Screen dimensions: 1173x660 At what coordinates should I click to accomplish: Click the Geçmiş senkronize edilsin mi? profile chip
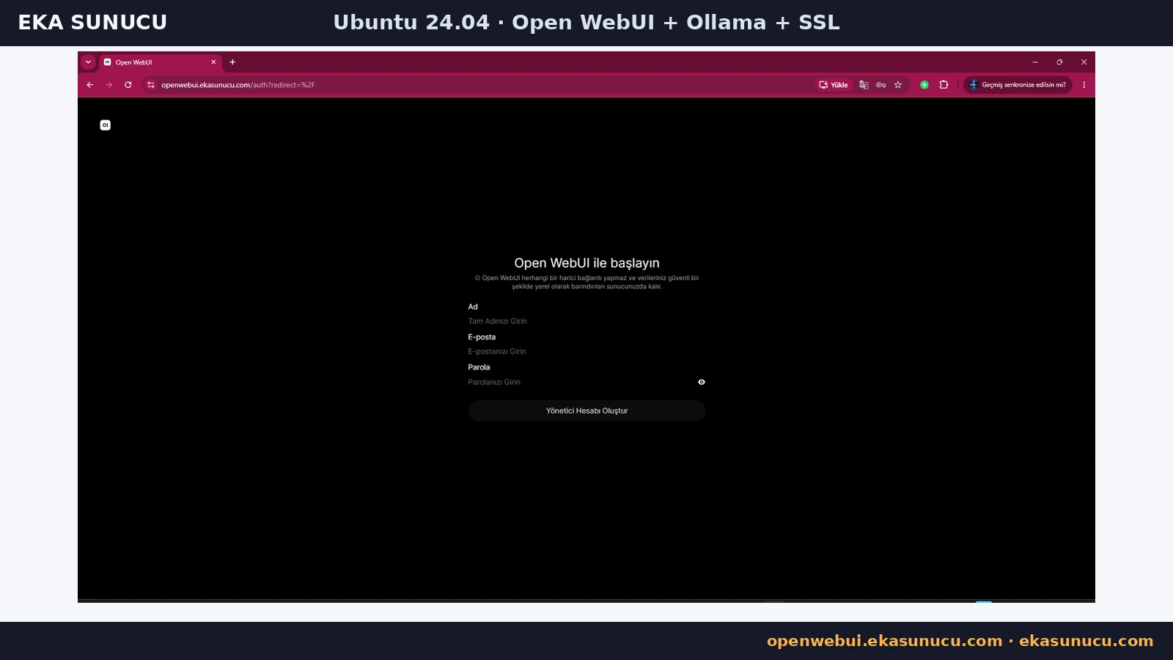coord(1018,85)
